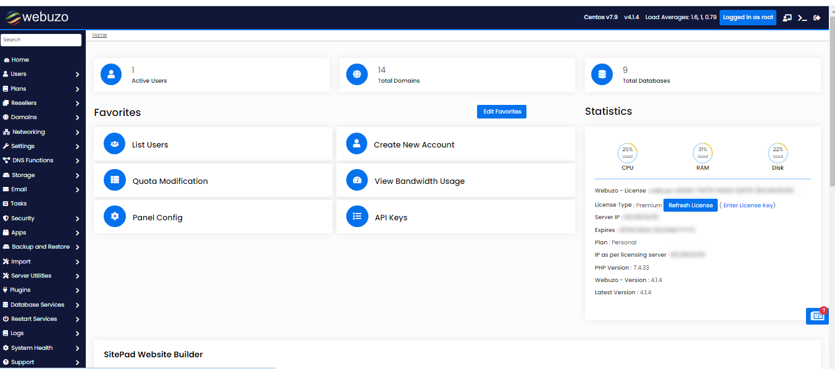The image size is (835, 369).
Task: Open the Create New Account icon
Action: click(x=356, y=143)
